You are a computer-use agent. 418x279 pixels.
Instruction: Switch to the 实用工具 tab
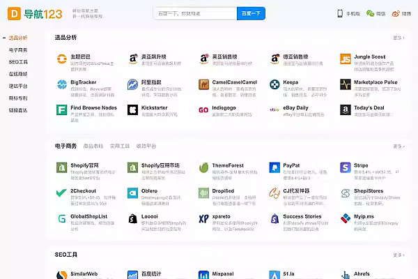pos(120,146)
